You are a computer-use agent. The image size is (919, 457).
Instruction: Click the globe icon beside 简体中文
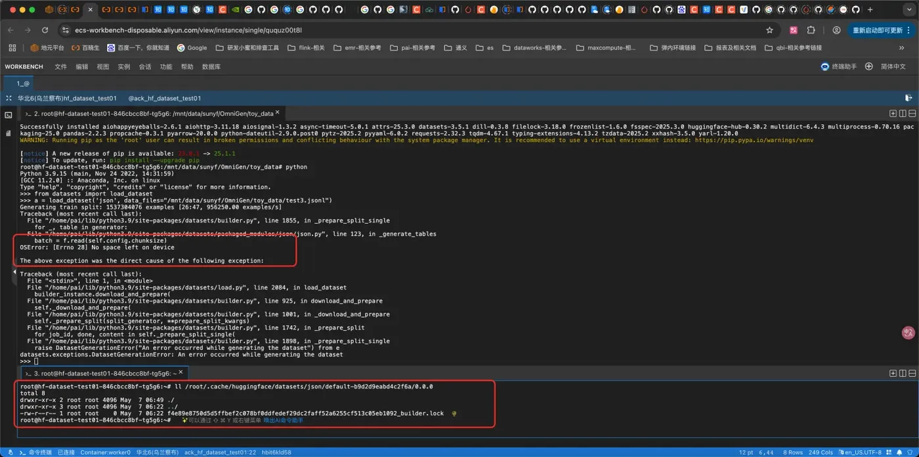[869, 67]
